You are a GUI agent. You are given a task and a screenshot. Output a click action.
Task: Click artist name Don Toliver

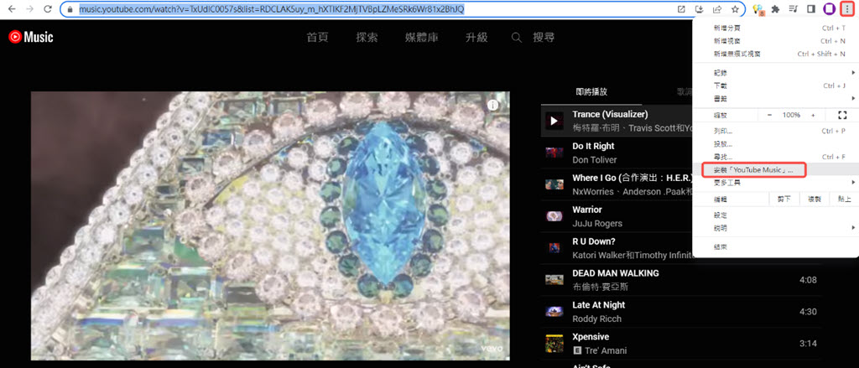coord(595,160)
